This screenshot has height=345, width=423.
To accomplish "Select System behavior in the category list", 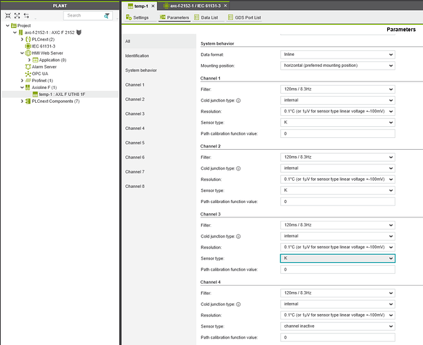I will point(141,70).
